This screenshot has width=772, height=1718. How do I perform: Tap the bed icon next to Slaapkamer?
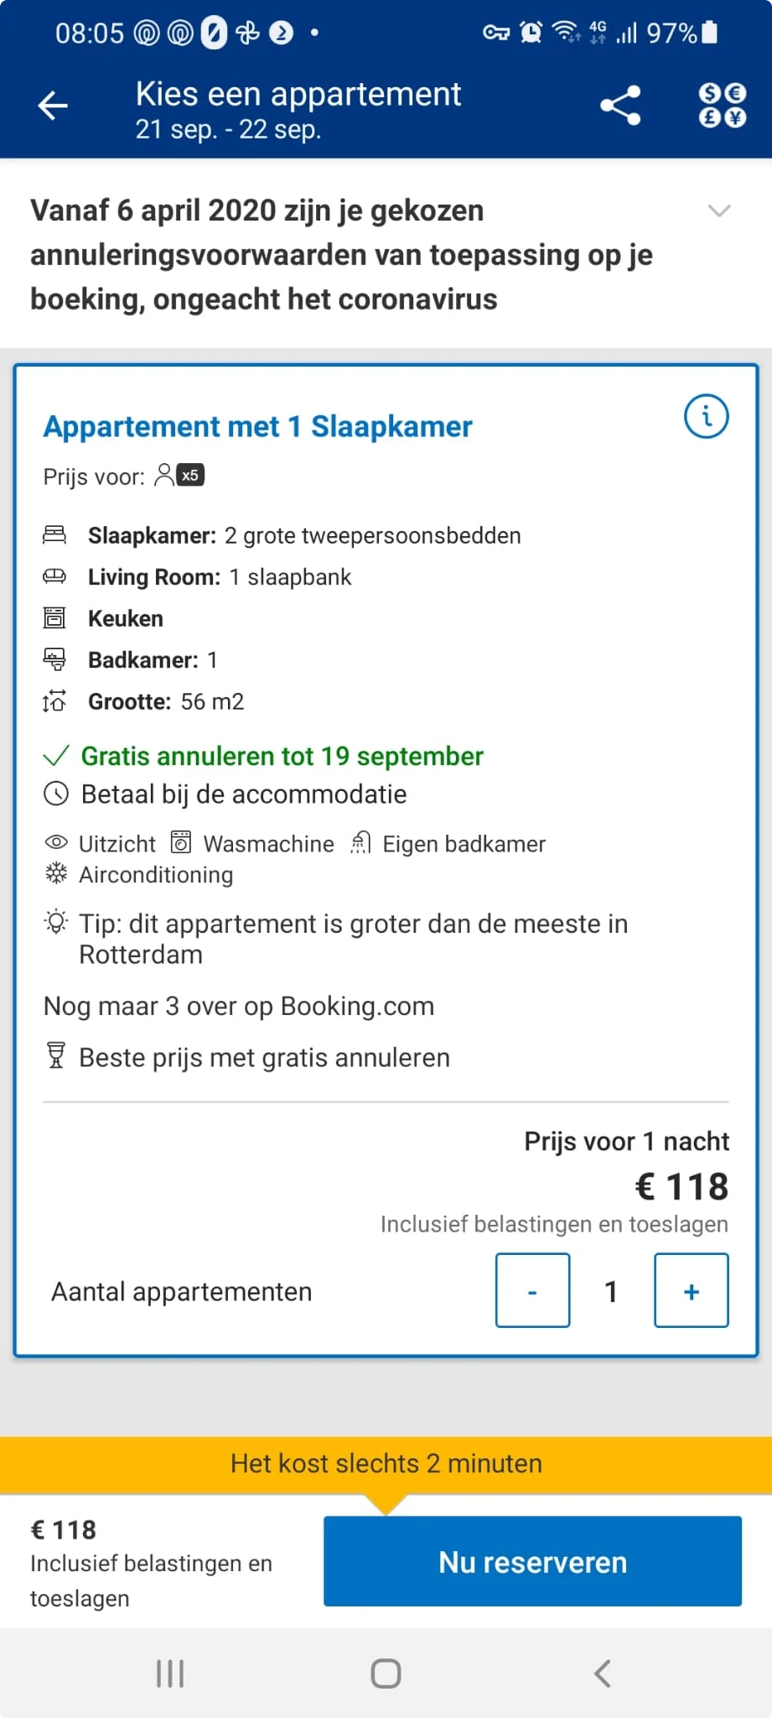point(55,534)
